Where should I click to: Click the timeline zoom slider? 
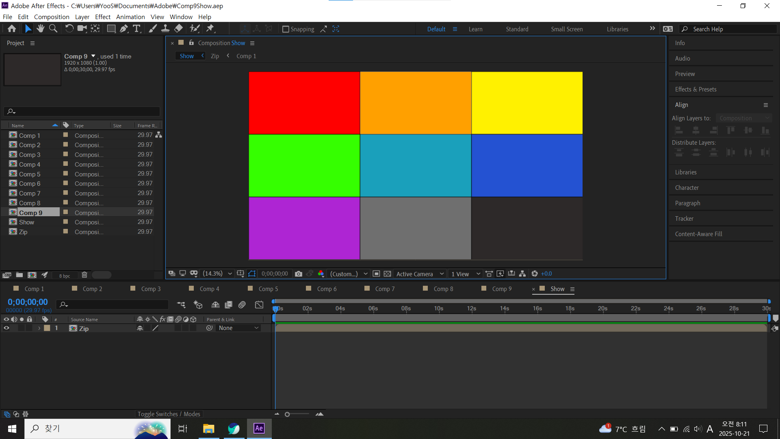pos(287,415)
